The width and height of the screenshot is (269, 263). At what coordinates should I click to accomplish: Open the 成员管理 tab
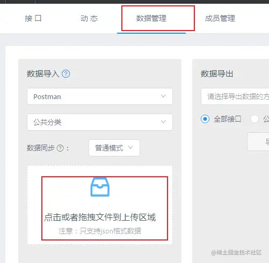[x=220, y=18]
